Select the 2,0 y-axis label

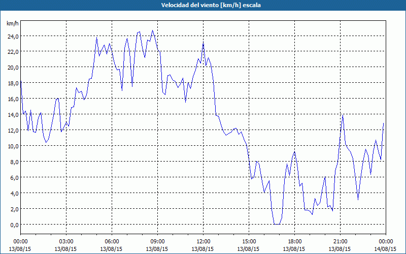(x=15, y=209)
